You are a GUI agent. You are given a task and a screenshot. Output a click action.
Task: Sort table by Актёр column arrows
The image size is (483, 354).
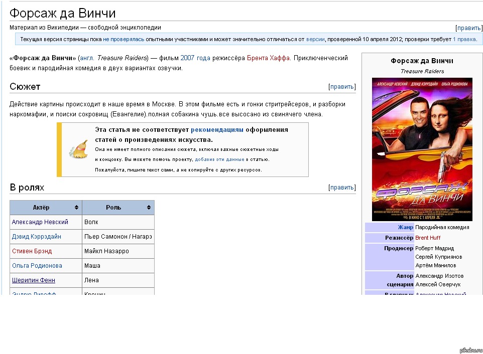[x=76, y=208]
